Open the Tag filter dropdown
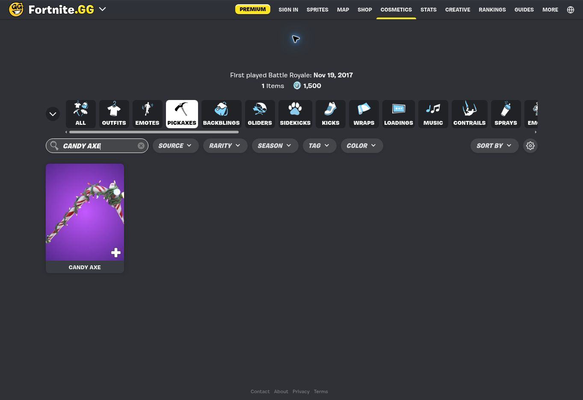Screen dimensions: 583x400 (320, 146)
